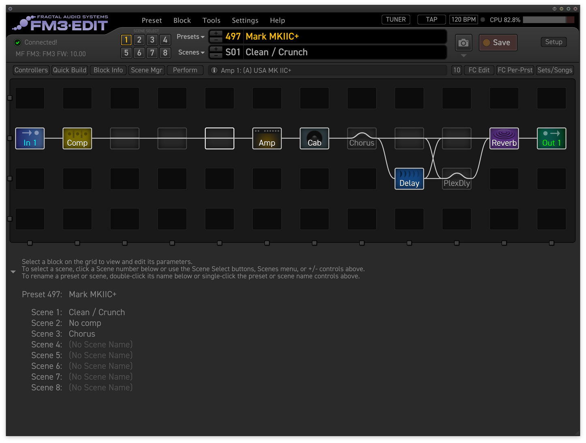Save the current preset
This screenshot has height=443, width=586.
point(498,42)
